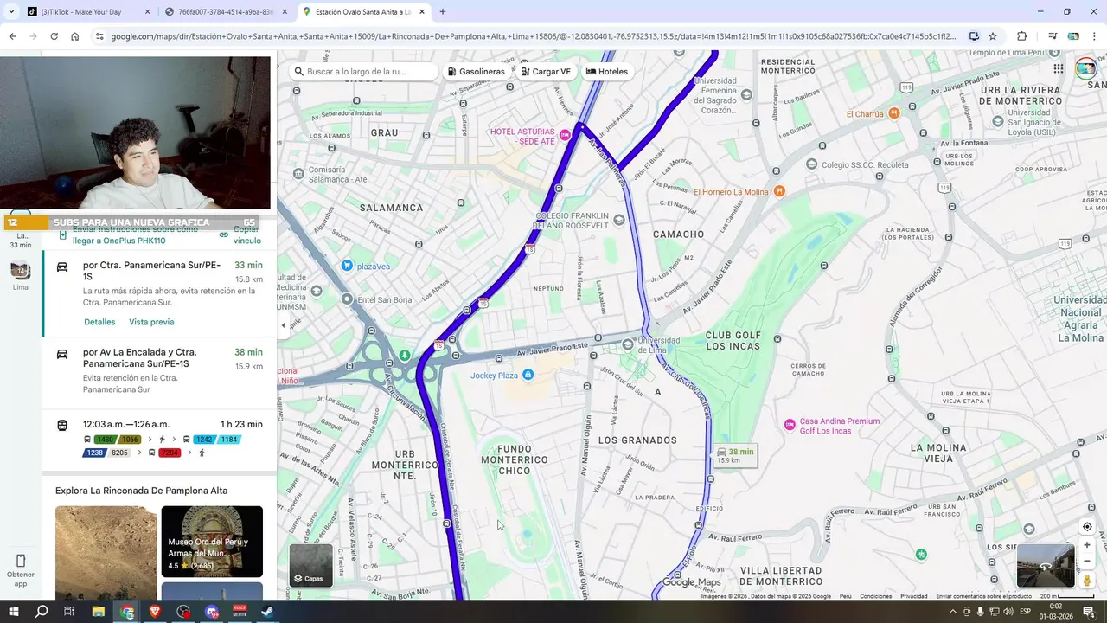This screenshot has width=1107, height=623.
Task: Zoom out with the minus button
Action: click(1087, 561)
